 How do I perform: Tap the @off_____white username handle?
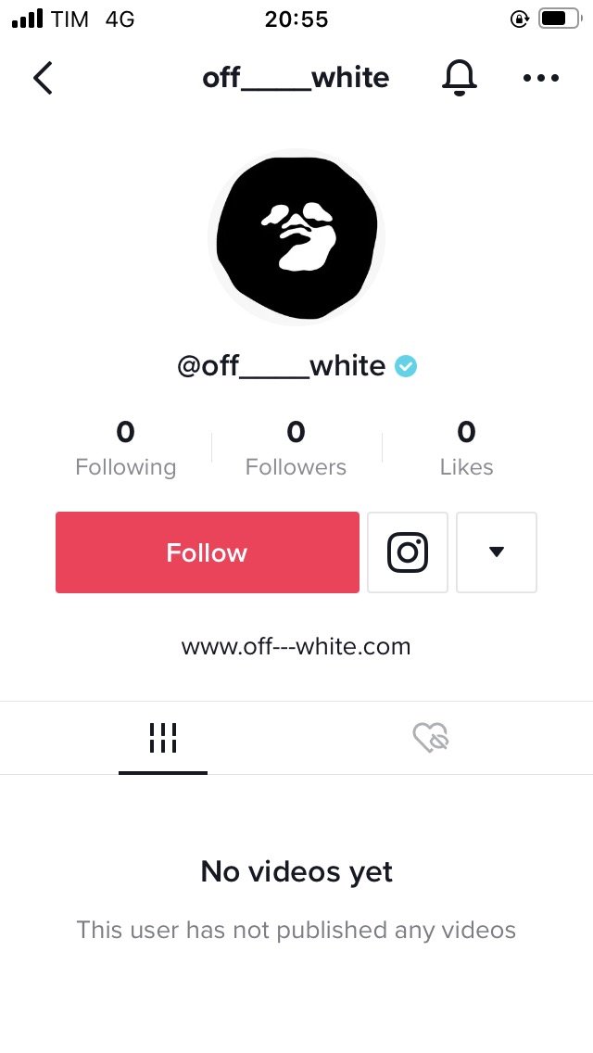282,366
